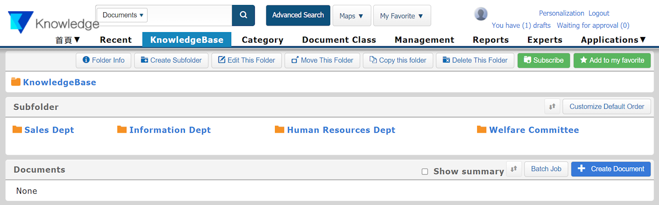659x205 pixels.
Task: Go to the Reports tab
Action: pyautogui.click(x=491, y=40)
